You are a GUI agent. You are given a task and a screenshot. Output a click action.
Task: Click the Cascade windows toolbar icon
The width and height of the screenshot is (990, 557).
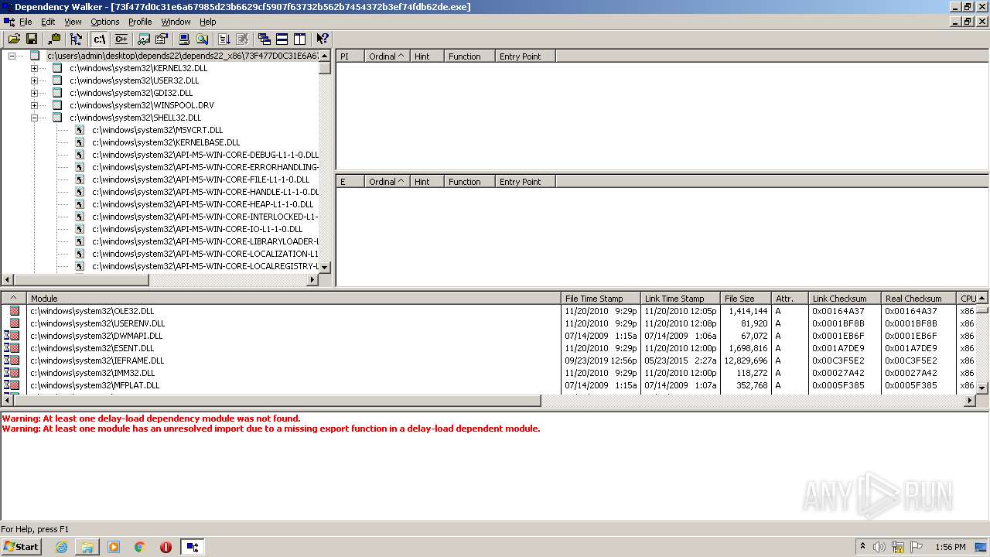coord(265,39)
